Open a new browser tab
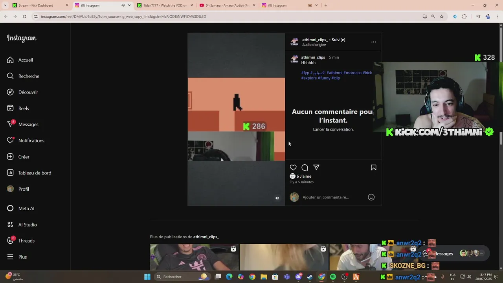Screen dimensions: 503x283 coord(326,6)
